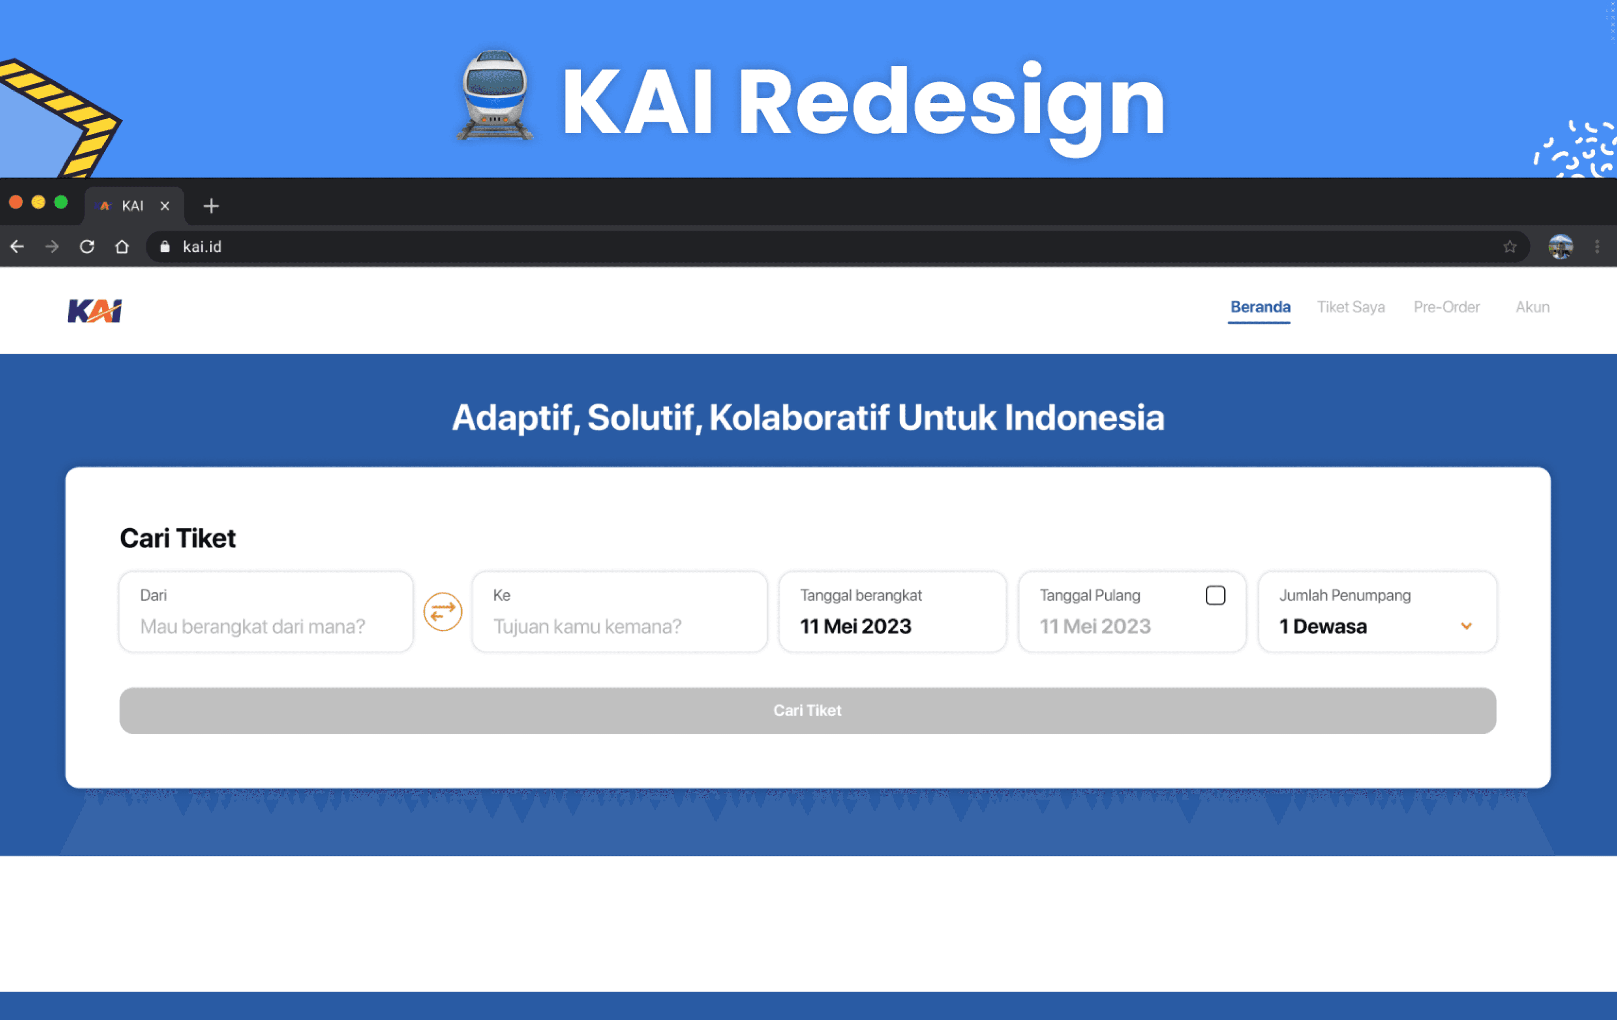Click the browser back arrow
The image size is (1617, 1020).
(x=17, y=247)
